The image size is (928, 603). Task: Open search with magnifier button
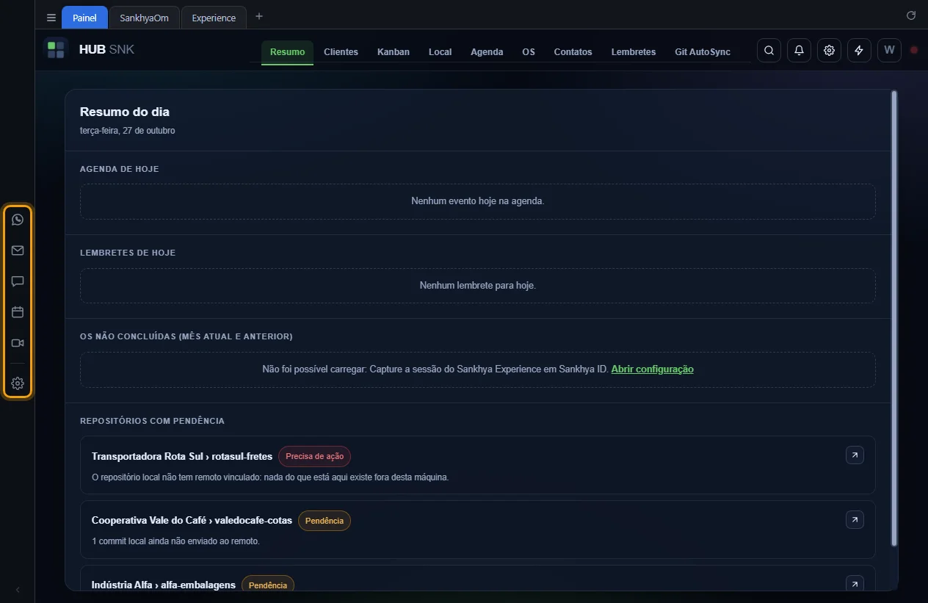769,50
